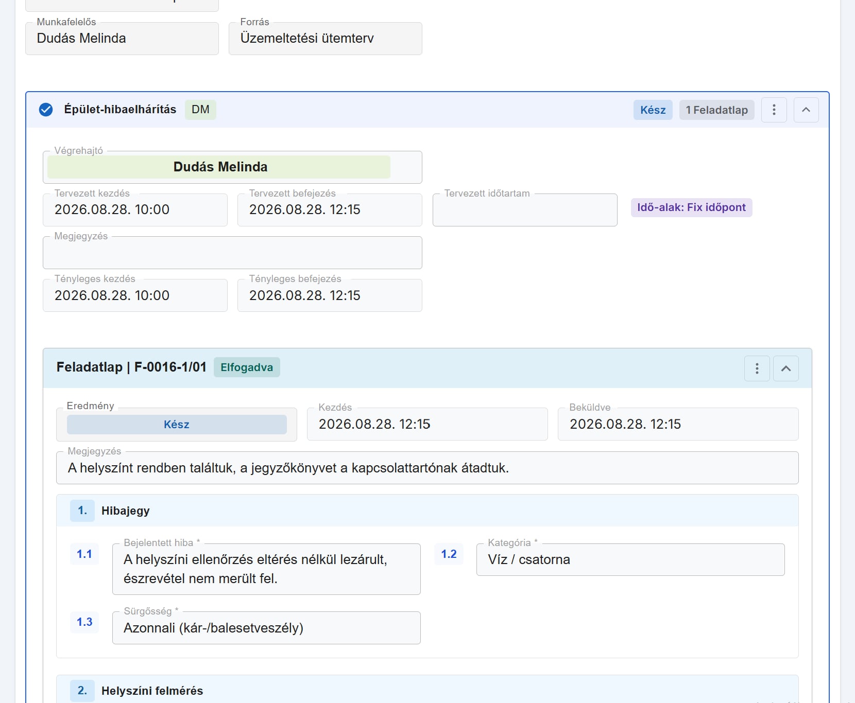Screen dimensions: 855x703
Task: Click Tervezett kezdés date field
Action: (x=135, y=210)
